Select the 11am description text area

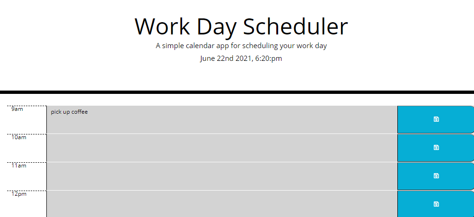222,176
